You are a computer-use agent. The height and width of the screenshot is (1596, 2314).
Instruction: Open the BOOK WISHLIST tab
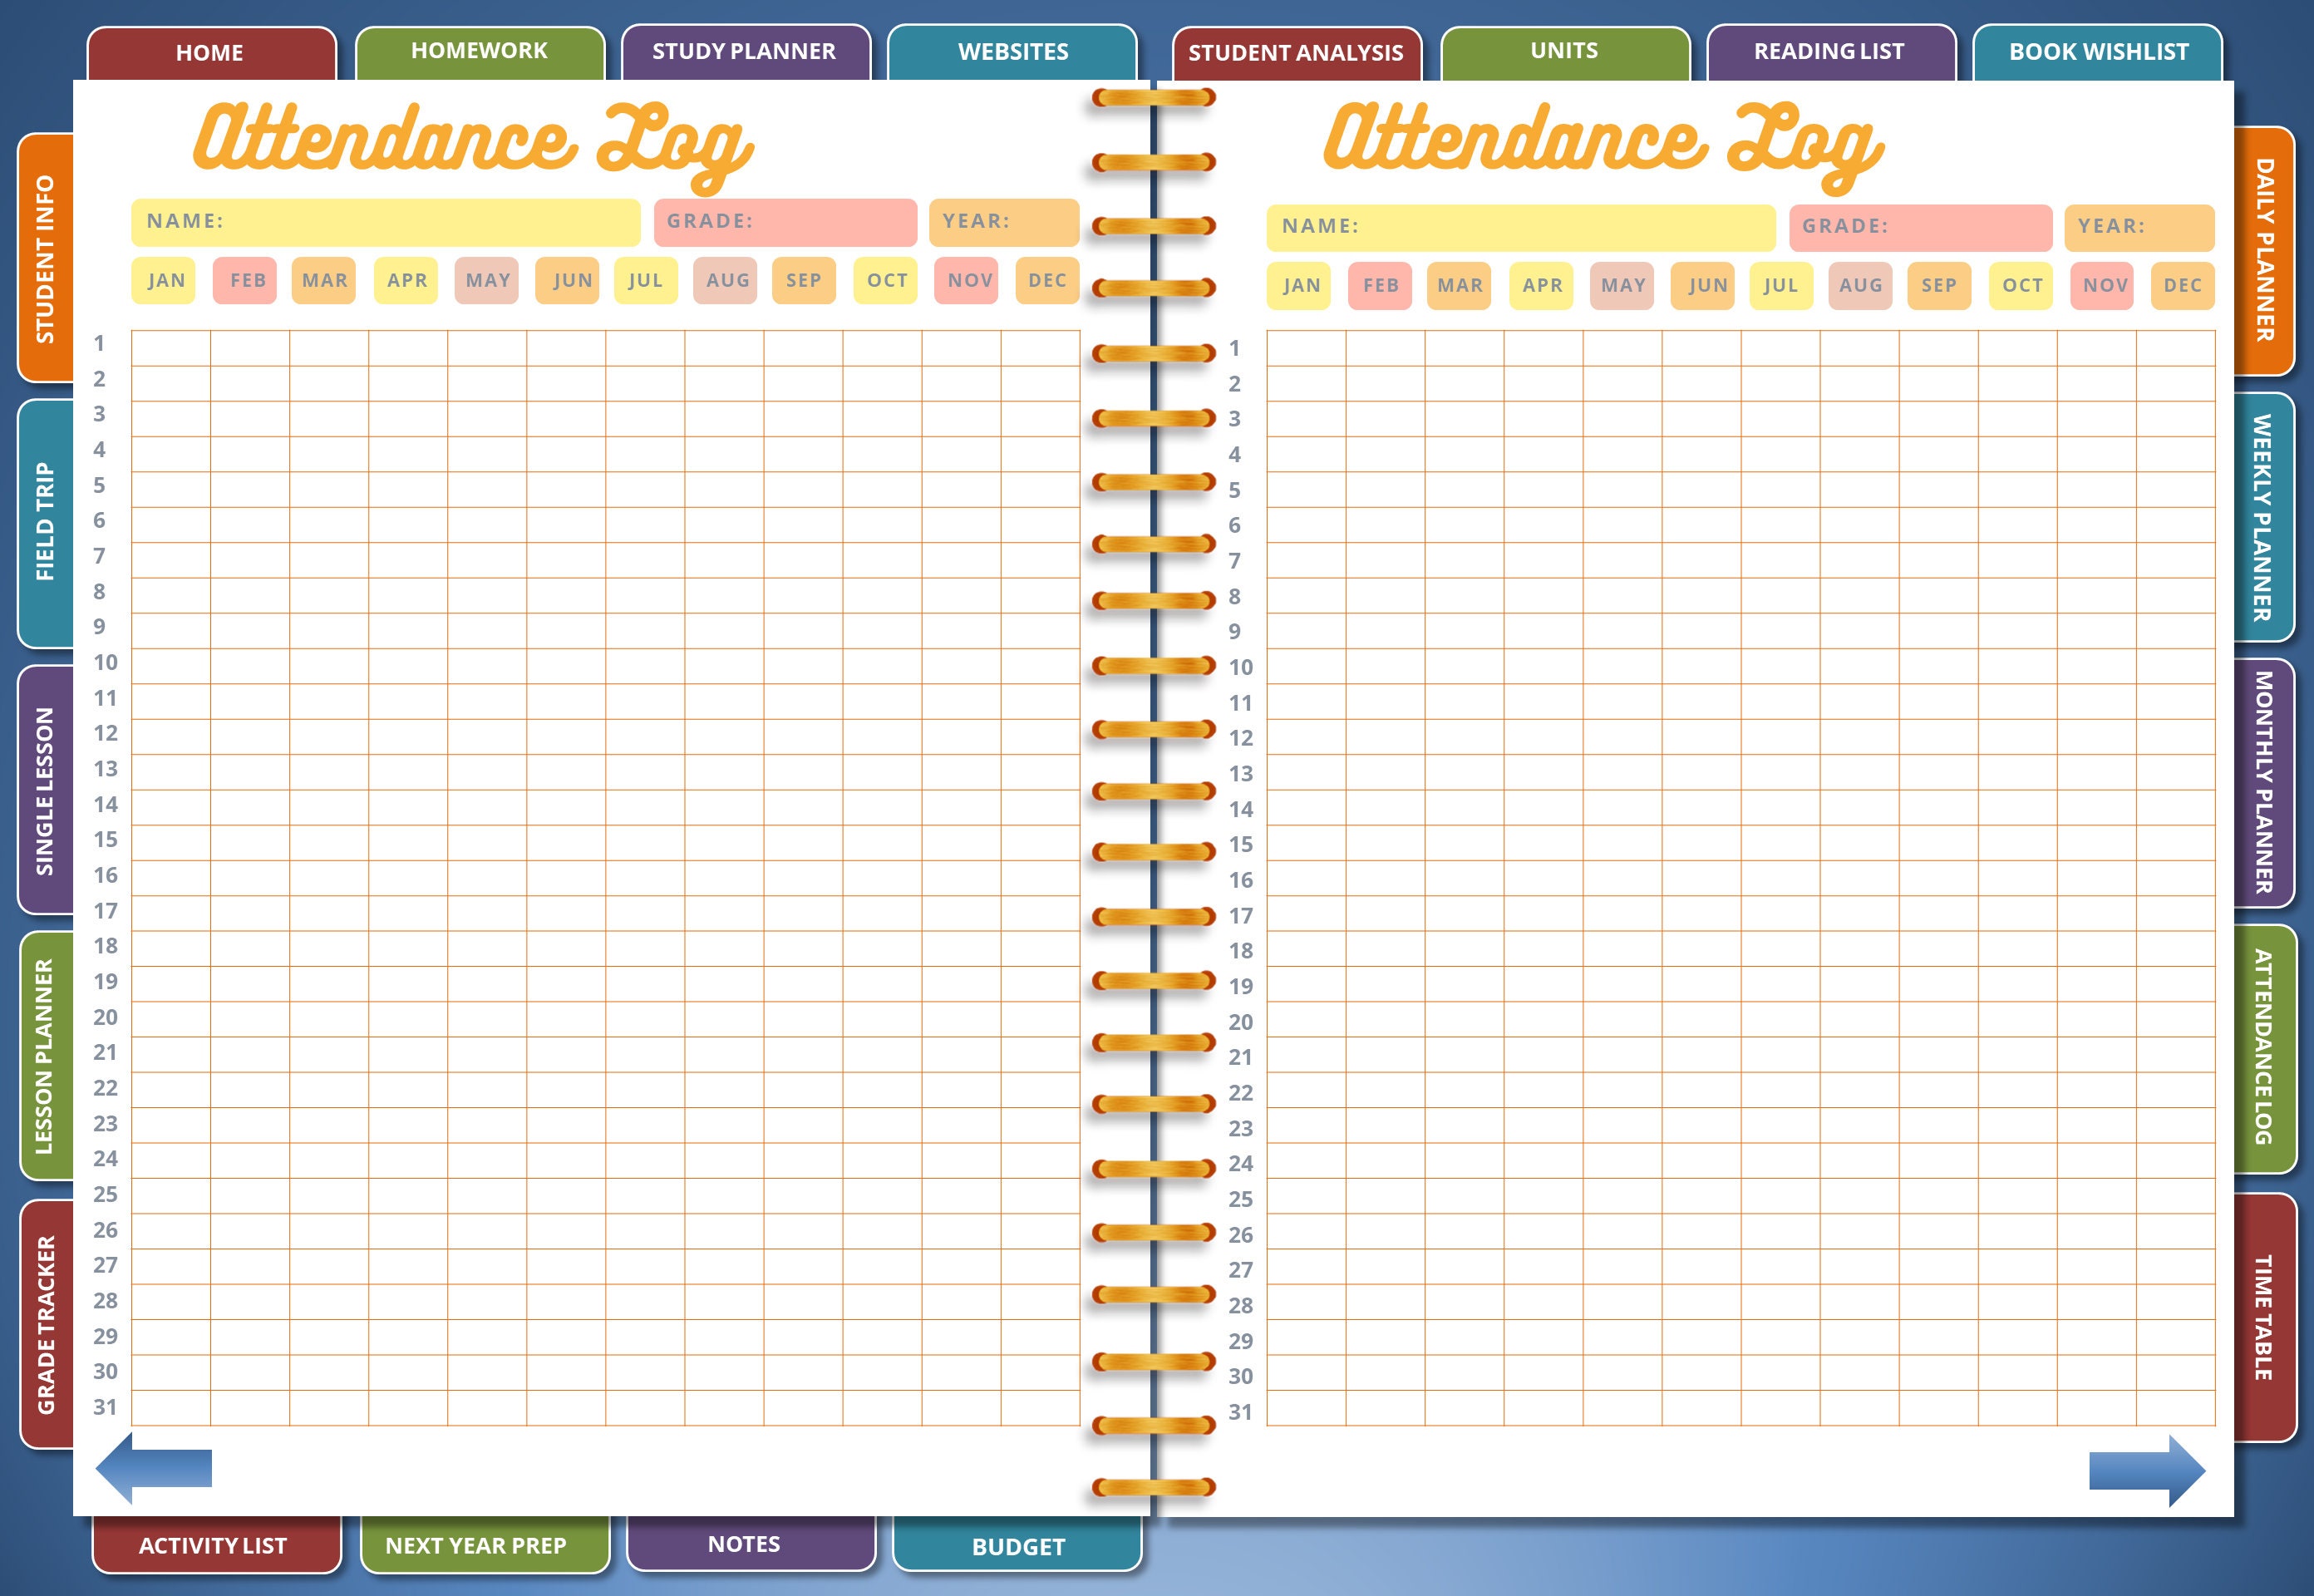(x=2097, y=52)
